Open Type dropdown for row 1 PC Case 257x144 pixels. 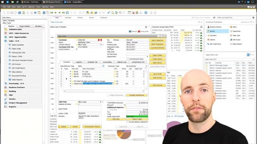click(x=70, y=72)
